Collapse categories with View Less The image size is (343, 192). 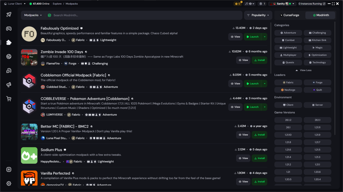click(x=303, y=70)
